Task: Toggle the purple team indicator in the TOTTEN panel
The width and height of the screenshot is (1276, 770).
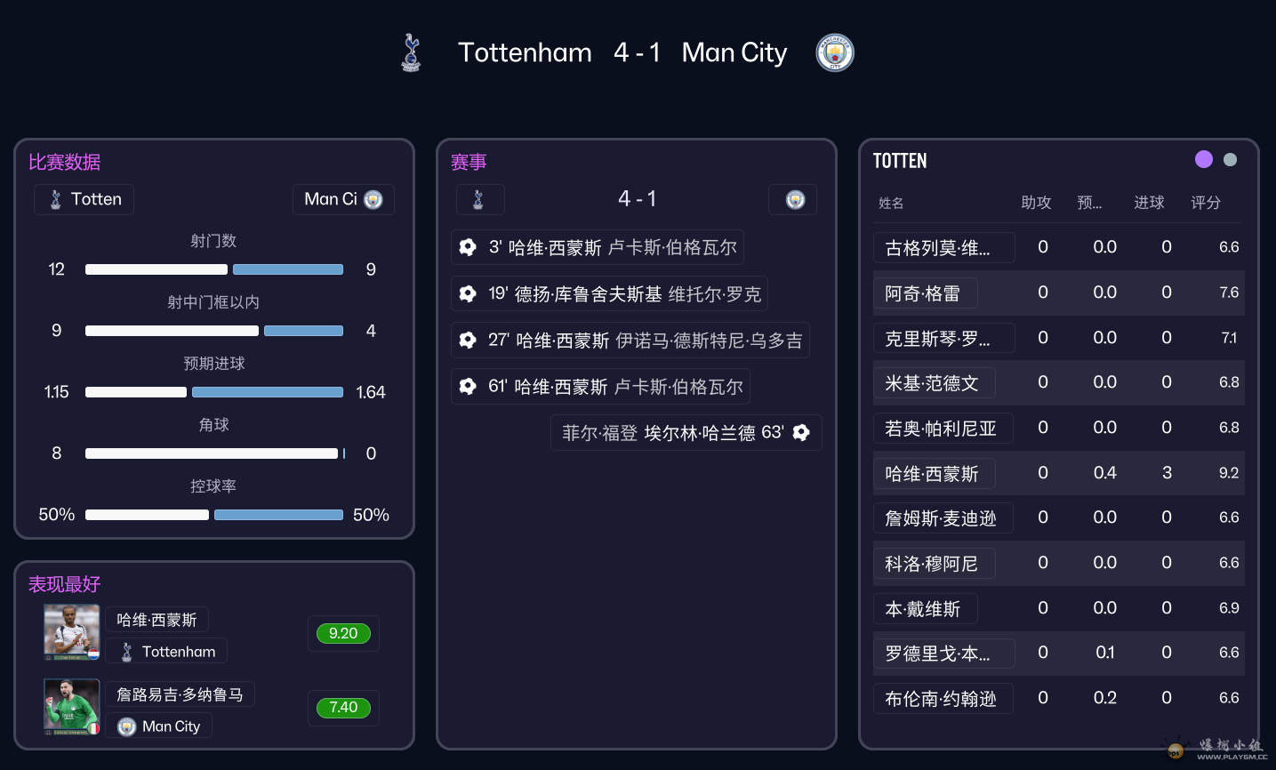Action: coord(1204,159)
